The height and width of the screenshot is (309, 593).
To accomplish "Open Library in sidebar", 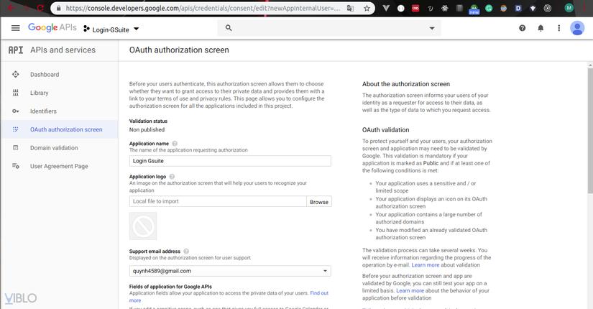I will 40,93.
